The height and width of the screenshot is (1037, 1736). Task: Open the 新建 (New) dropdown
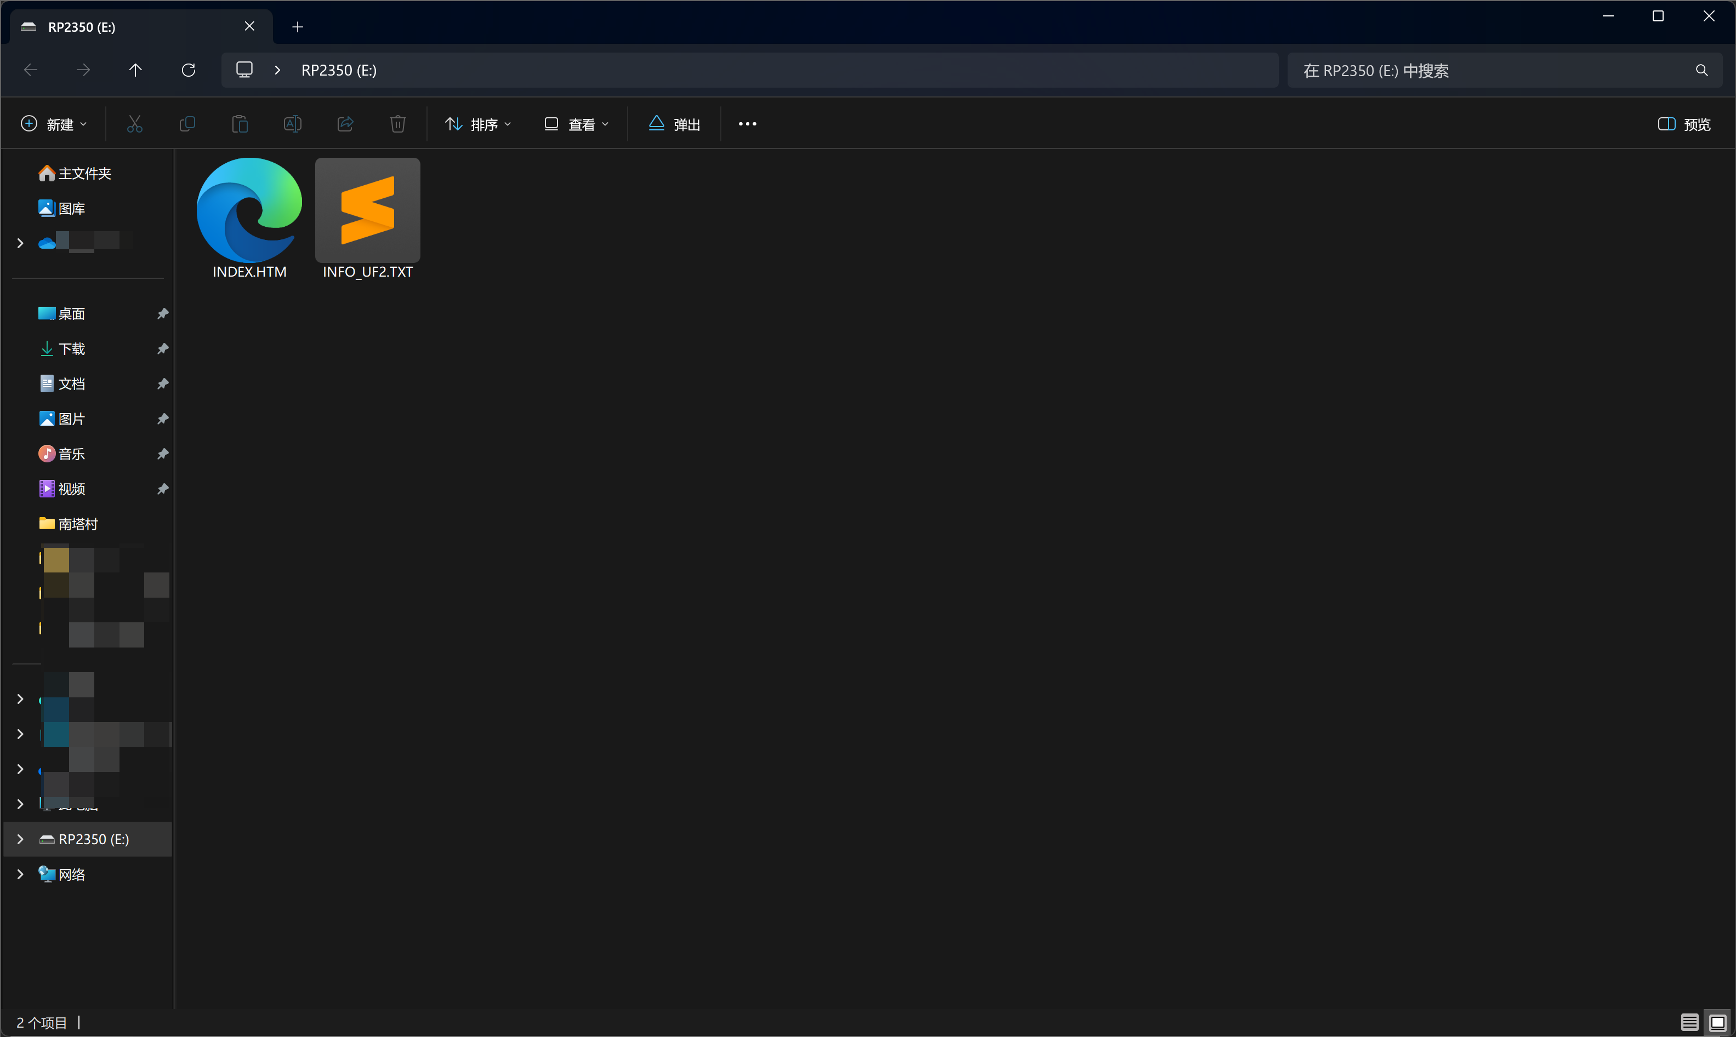pyautogui.click(x=54, y=124)
